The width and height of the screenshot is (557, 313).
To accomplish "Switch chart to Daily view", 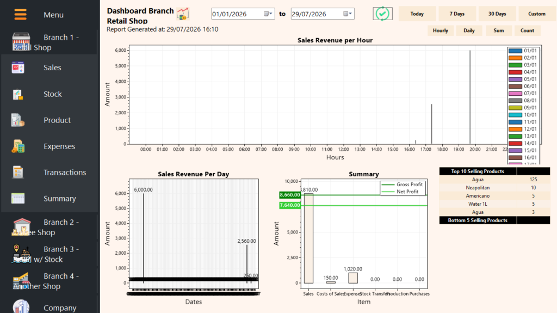I will click(469, 30).
